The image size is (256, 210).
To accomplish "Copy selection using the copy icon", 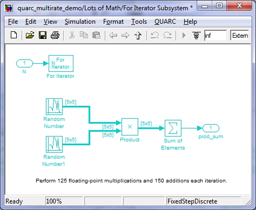I will pos(84,35).
